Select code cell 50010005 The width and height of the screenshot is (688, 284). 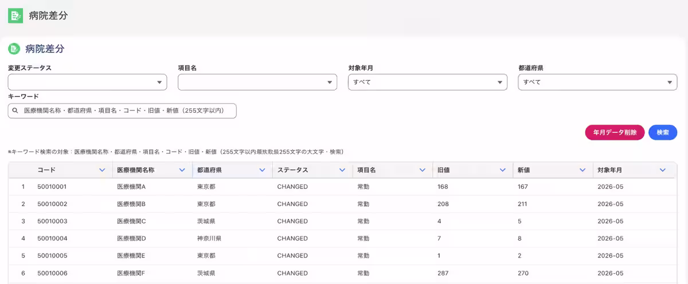52,256
